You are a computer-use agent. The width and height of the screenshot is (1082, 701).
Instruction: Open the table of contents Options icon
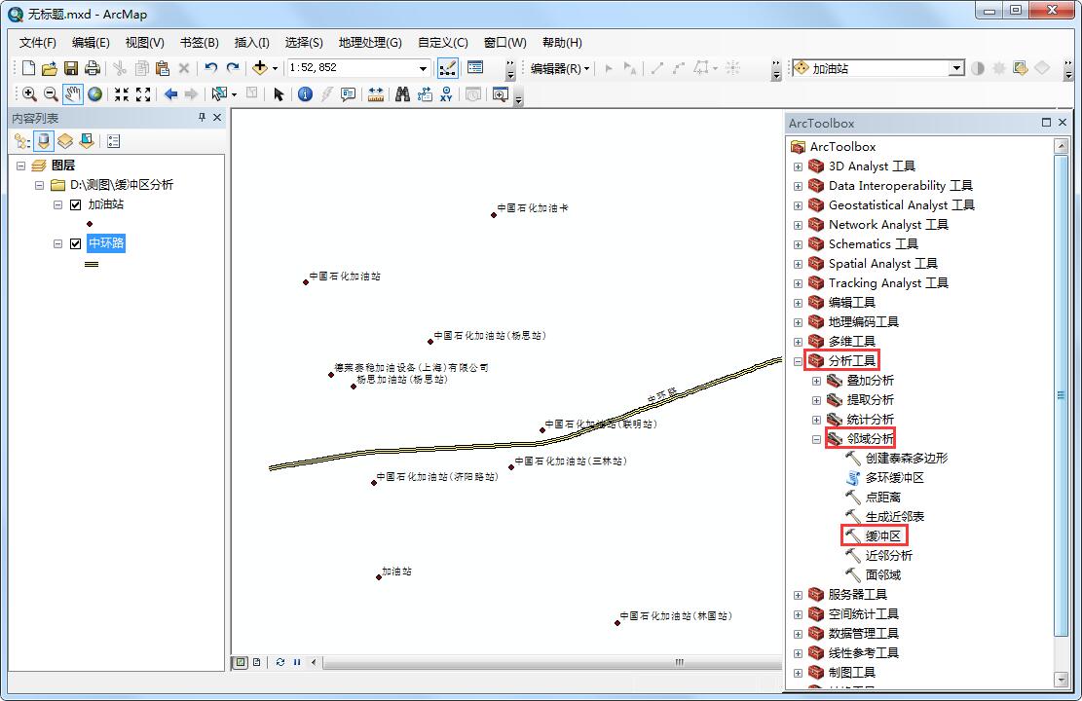[114, 141]
